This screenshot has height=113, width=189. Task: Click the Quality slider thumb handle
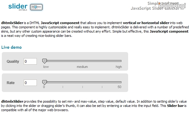pos(44,61)
